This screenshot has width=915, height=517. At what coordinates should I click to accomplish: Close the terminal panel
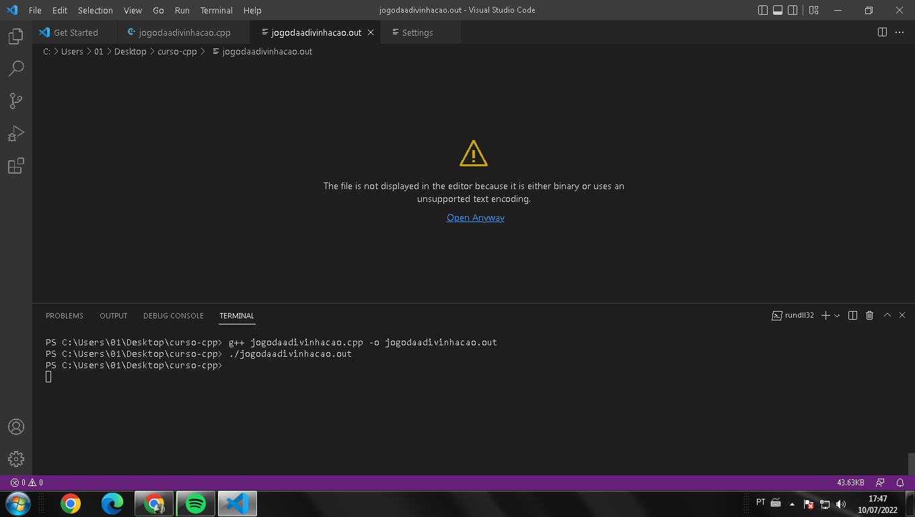tap(902, 316)
